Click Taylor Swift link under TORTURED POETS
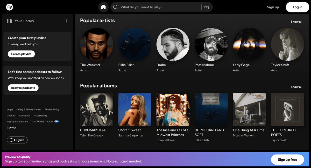 pyautogui.click(x=279, y=140)
